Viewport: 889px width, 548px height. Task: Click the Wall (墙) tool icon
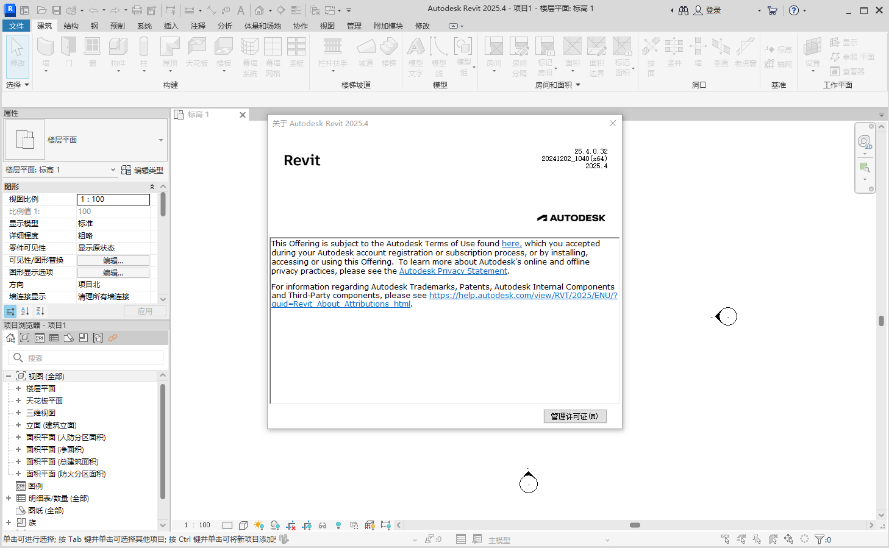46,47
